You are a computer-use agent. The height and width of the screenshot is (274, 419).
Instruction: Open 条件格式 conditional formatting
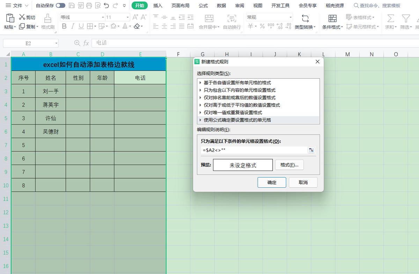click(332, 27)
